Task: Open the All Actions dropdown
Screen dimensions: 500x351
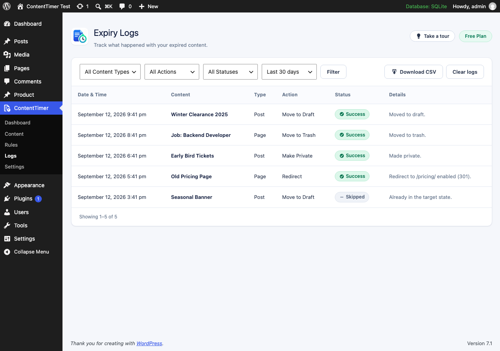Action: [172, 72]
